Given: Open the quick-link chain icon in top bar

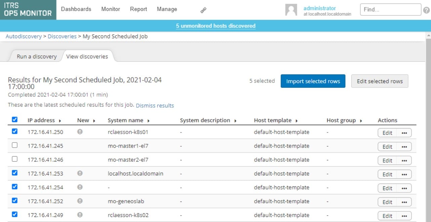Looking at the screenshot, I should point(203,10).
